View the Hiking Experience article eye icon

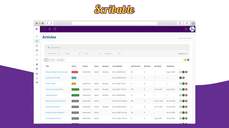pos(181,95)
